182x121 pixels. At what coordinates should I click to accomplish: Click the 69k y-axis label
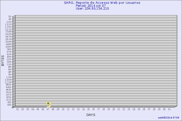click(9, 105)
